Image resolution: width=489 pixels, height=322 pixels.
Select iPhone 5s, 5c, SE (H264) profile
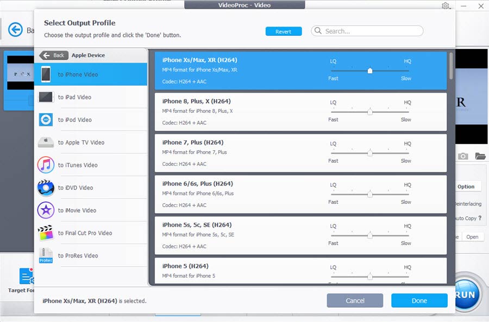tap(300, 235)
